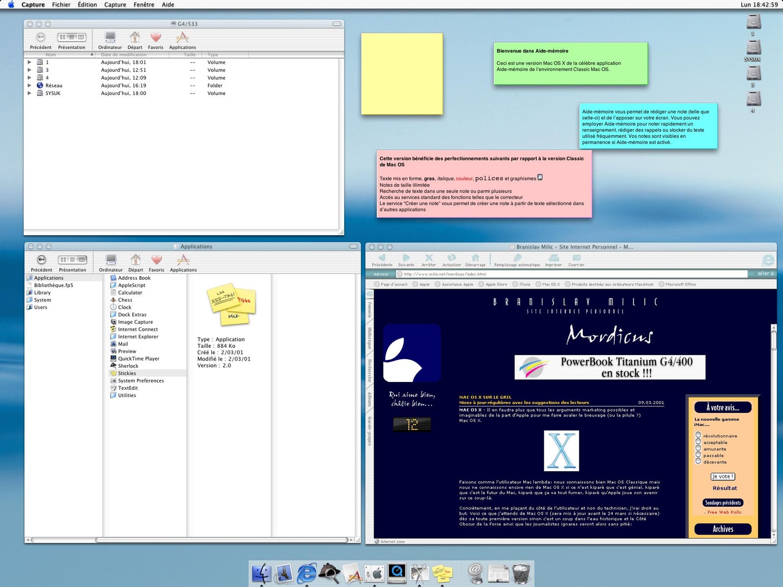Click Précédent arrow in G4/533 window
This screenshot has width=783, height=587.
41,41
